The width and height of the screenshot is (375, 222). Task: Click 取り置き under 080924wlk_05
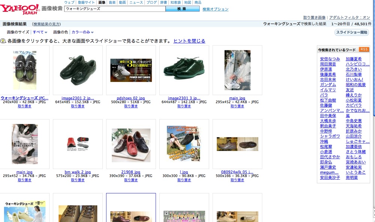[237, 180]
